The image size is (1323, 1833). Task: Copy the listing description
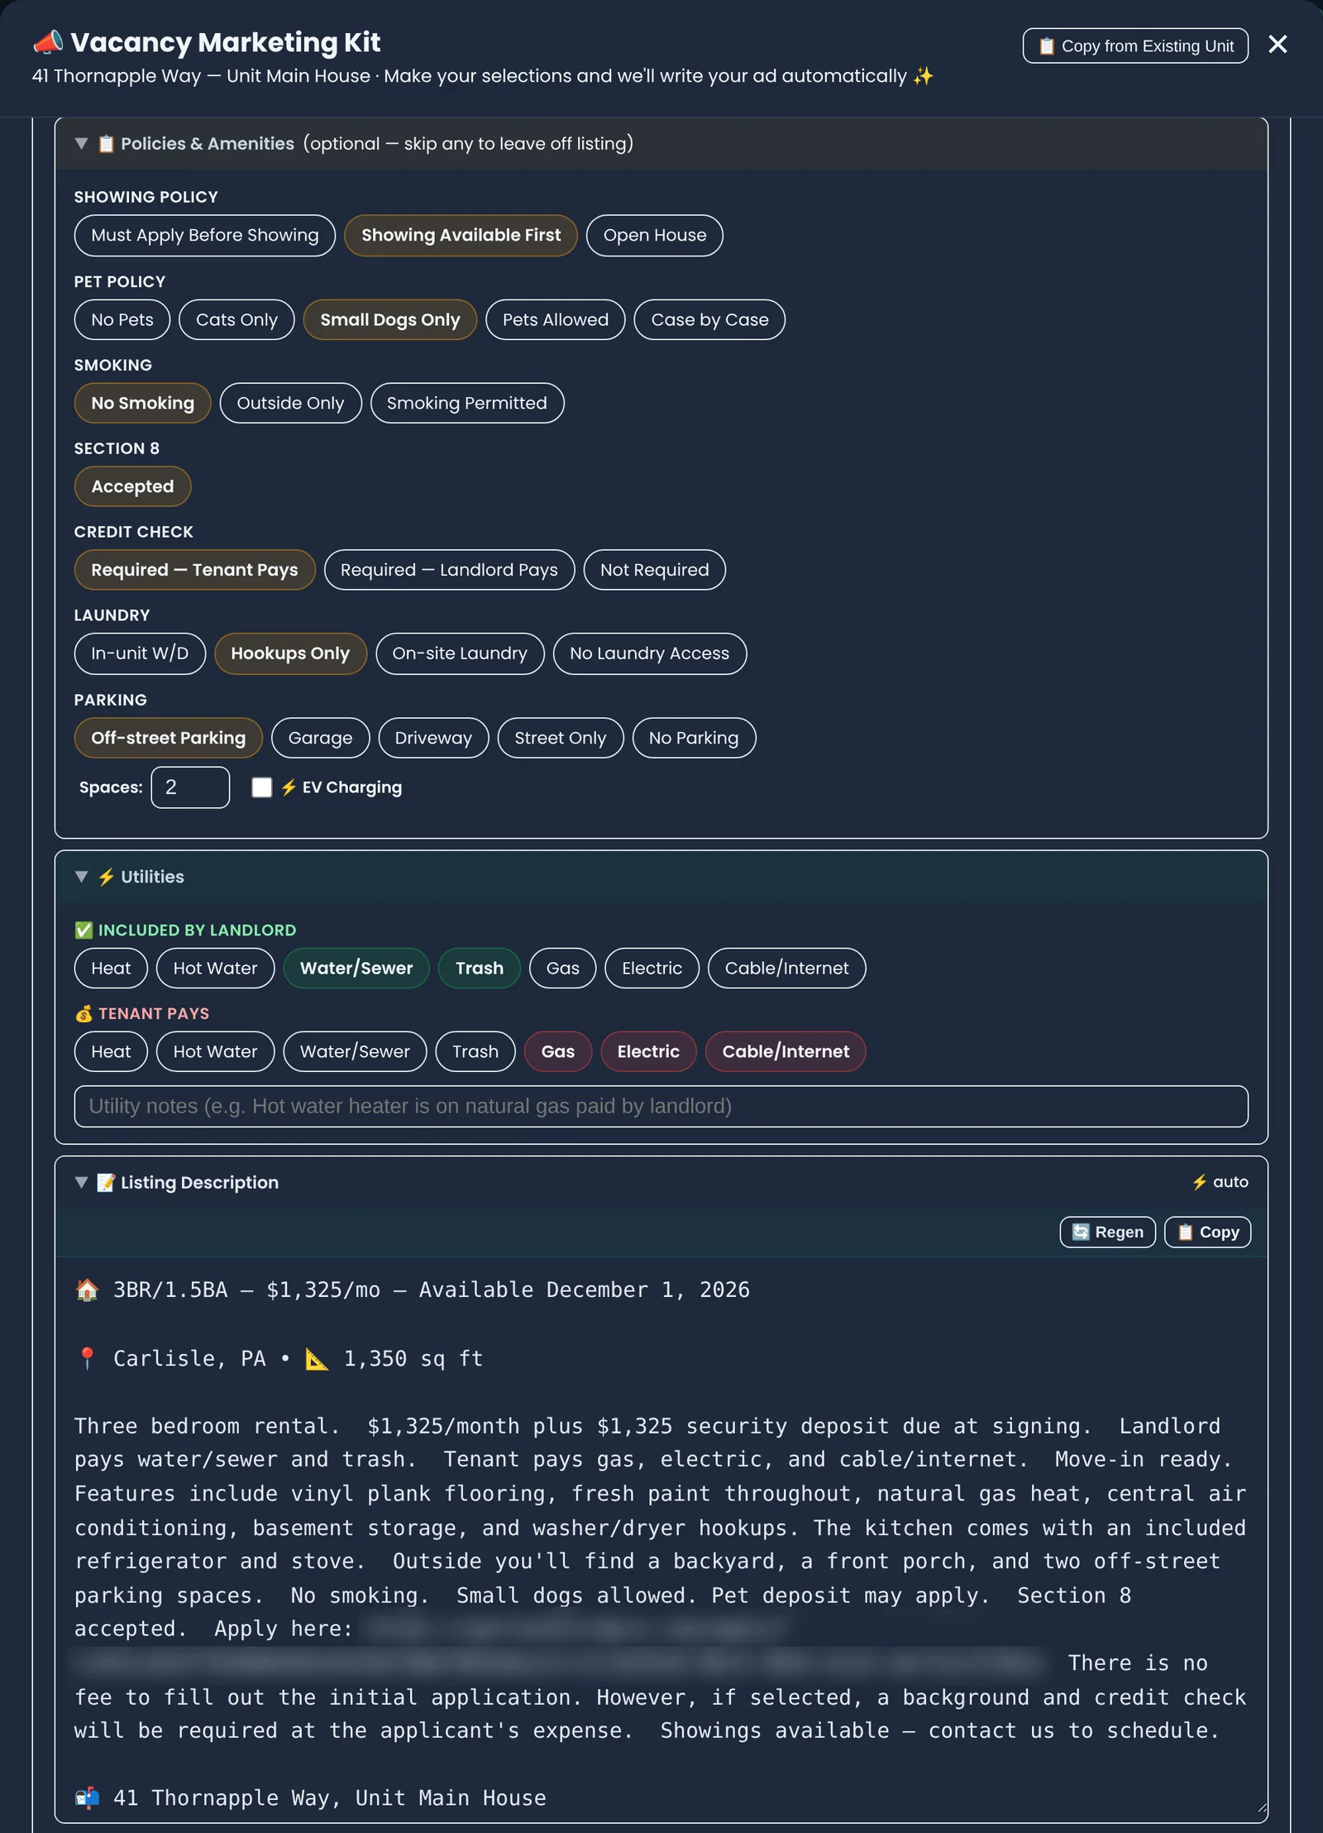point(1207,1232)
